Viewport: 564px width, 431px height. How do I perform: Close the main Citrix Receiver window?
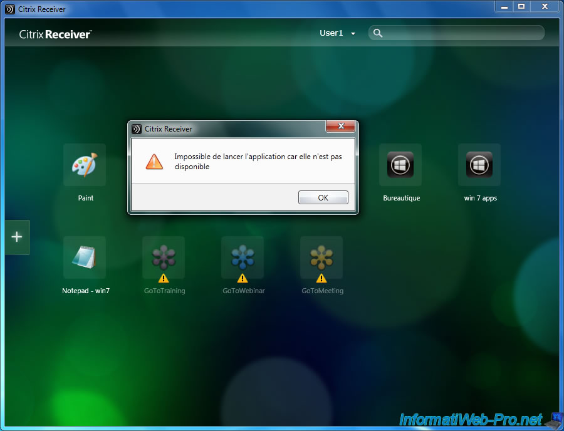click(545, 7)
